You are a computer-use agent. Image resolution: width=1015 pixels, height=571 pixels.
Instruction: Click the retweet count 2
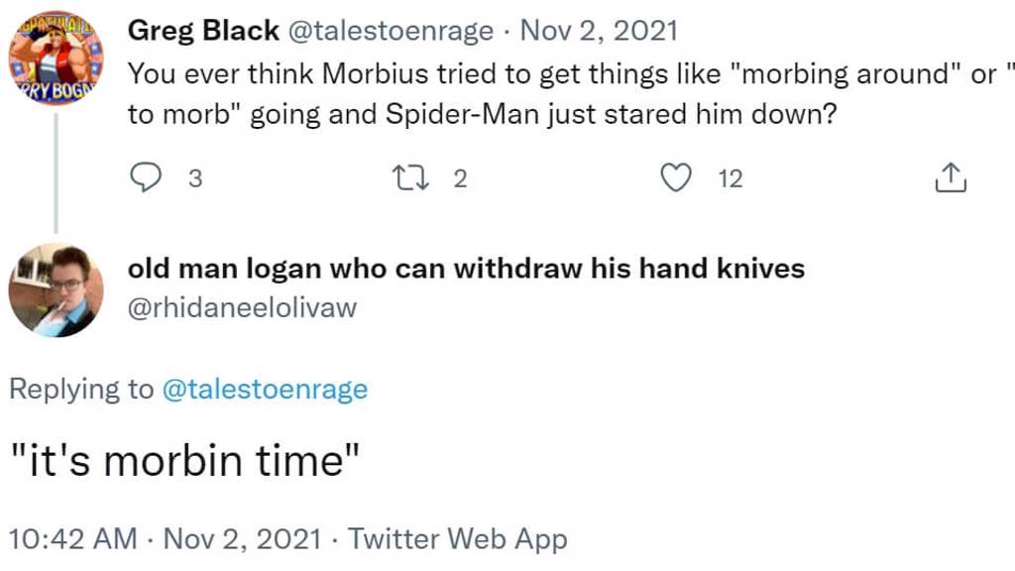(459, 179)
